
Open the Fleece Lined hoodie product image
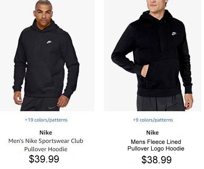(x=153, y=55)
